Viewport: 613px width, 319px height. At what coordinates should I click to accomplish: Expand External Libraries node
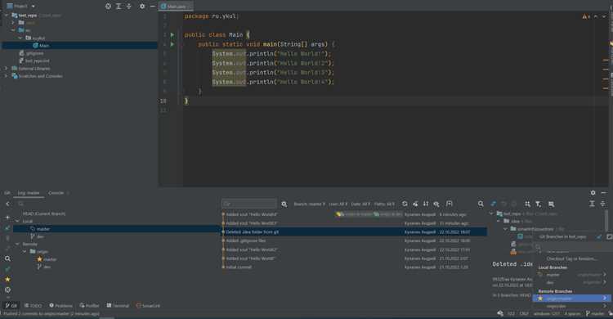click(x=7, y=69)
